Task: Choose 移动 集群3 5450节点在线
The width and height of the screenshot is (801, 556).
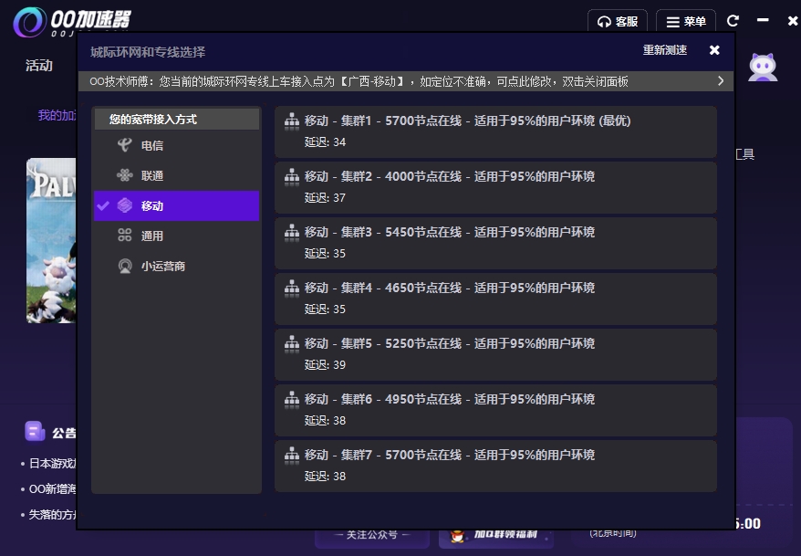Action: (495, 243)
